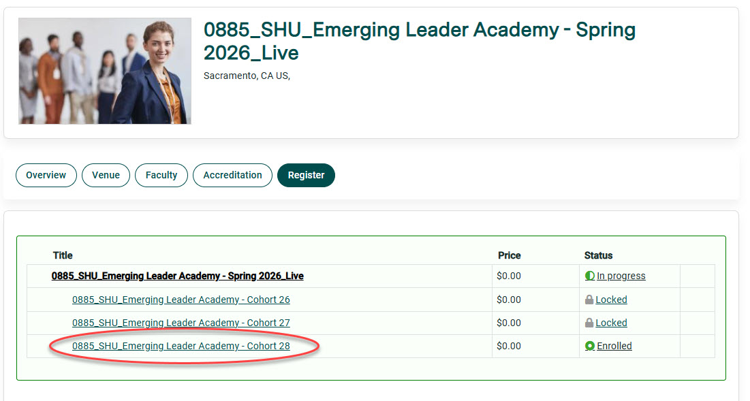Image resolution: width=750 pixels, height=401 pixels.
Task: Open the Cohort 26 course link
Action: (181, 300)
